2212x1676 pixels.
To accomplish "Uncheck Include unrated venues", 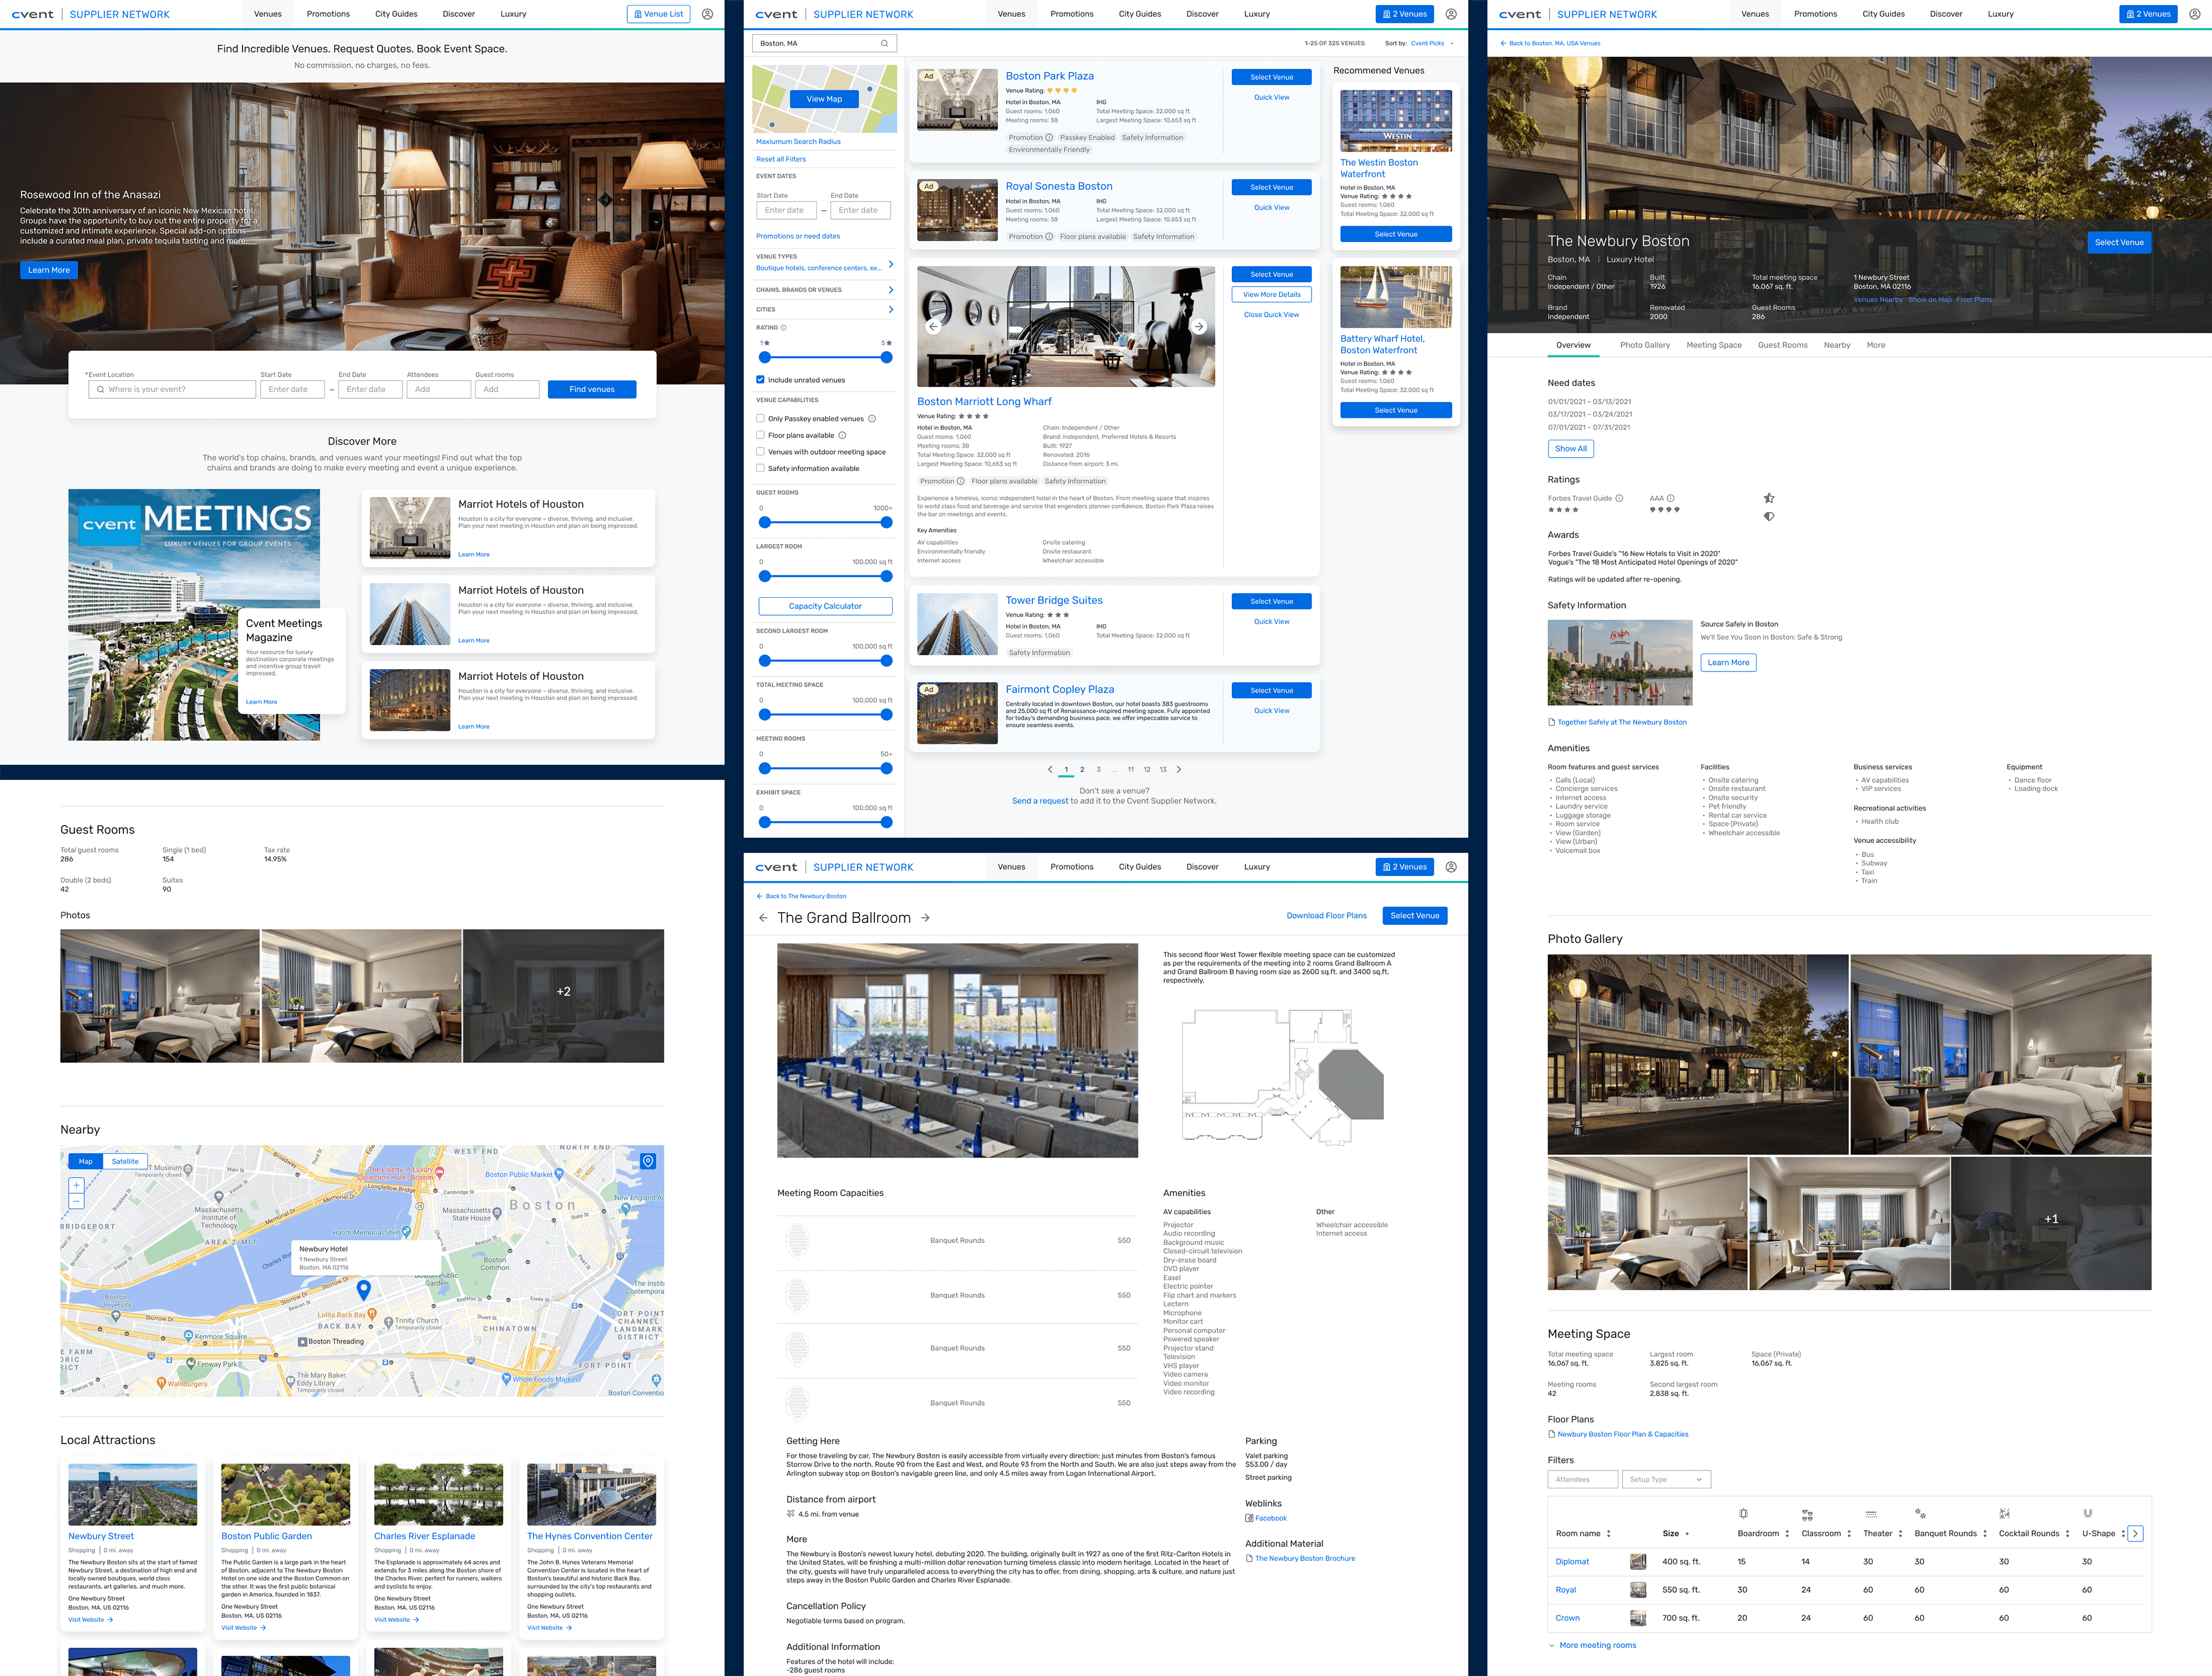I will [x=760, y=380].
